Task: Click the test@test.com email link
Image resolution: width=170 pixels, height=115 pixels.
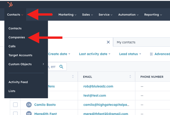Action: (95, 95)
